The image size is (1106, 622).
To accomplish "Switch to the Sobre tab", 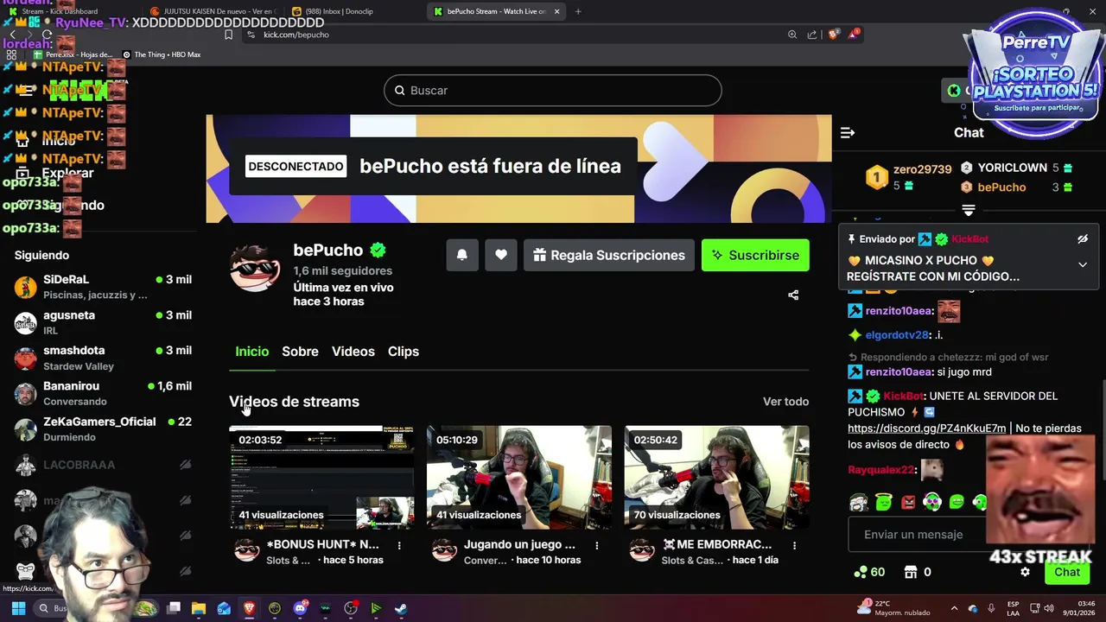I will (300, 352).
